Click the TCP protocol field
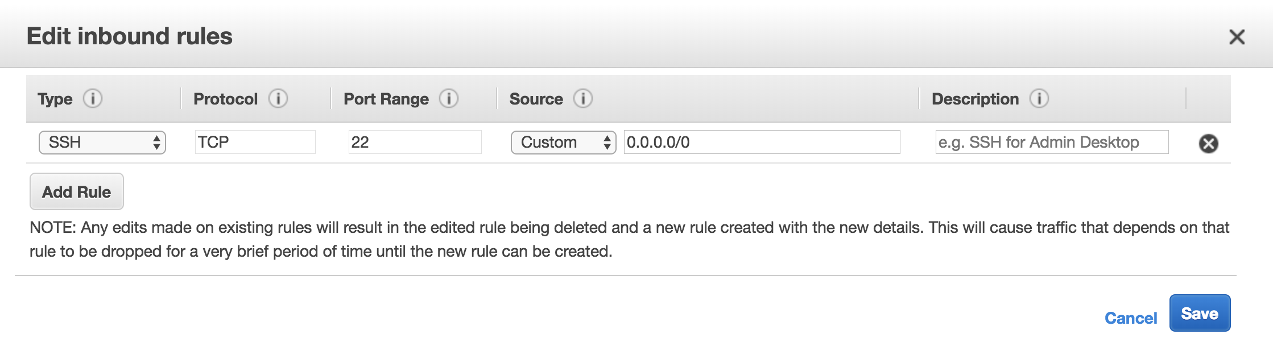Screen dimensions: 1273x351 click(x=255, y=142)
